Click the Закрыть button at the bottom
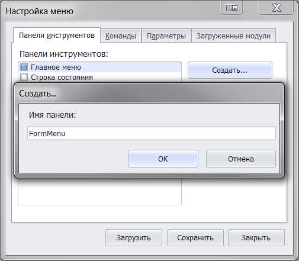 tap(256, 237)
